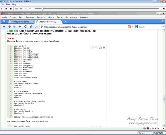Print the robots.txt code block
The height and width of the screenshot is (135, 166).
[x=100, y=47]
